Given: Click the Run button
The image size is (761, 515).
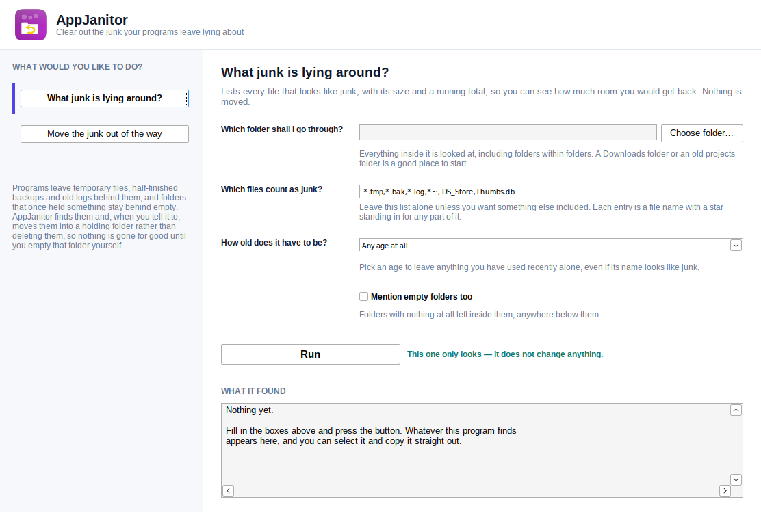Looking at the screenshot, I should (311, 354).
